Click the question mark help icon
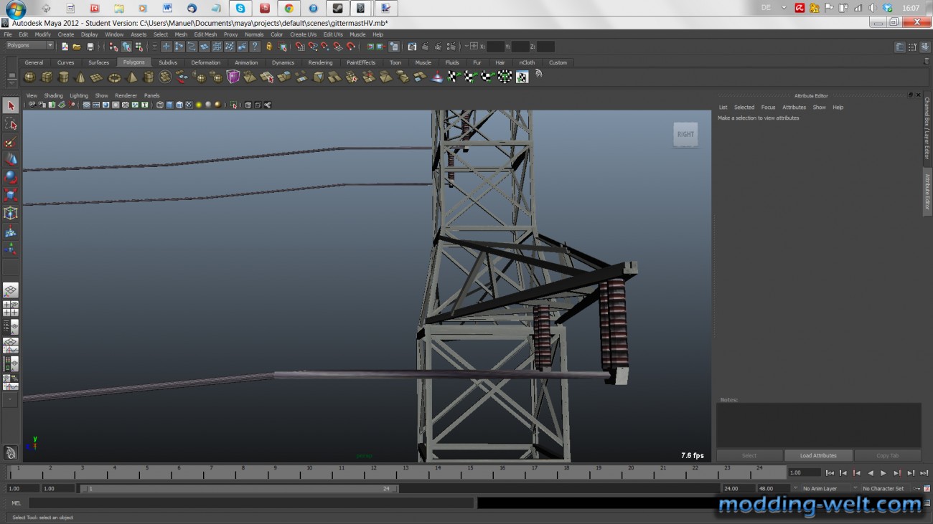The image size is (933, 524). tap(255, 47)
